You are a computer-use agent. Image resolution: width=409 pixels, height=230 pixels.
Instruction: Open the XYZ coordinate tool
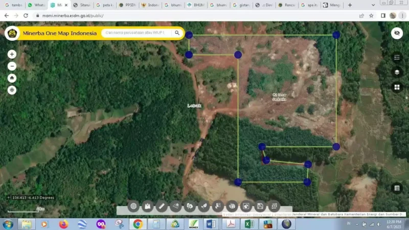274,206
